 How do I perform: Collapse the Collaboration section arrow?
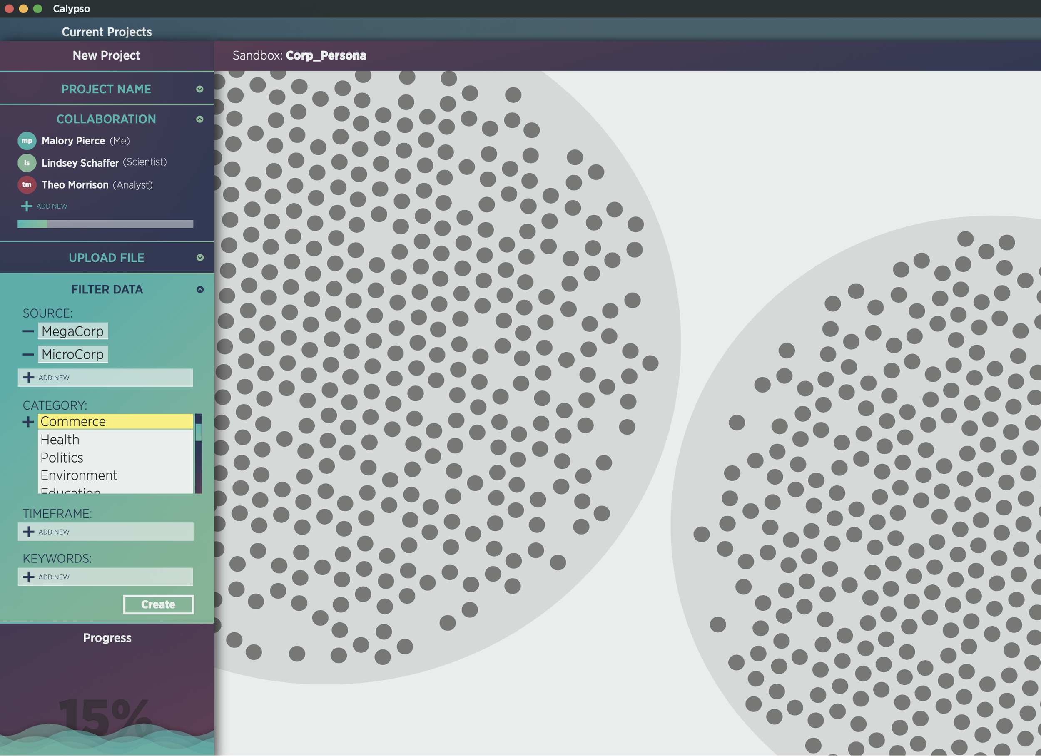[199, 119]
